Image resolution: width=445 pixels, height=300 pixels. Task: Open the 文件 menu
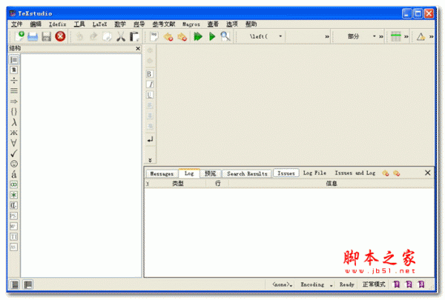point(16,24)
